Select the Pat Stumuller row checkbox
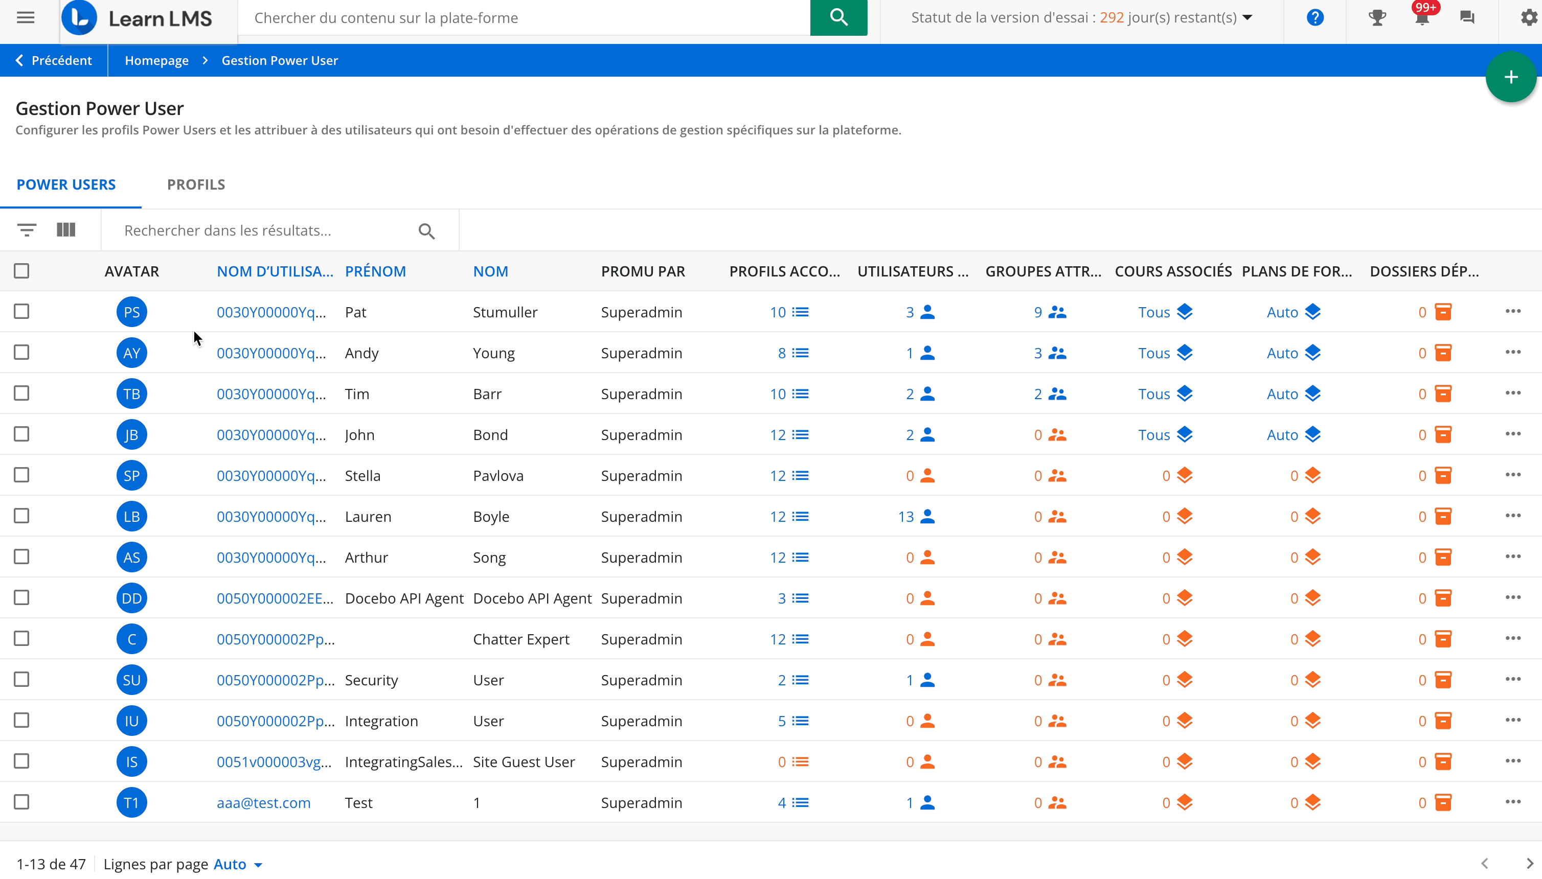Image resolution: width=1542 pixels, height=879 pixels. (22, 312)
